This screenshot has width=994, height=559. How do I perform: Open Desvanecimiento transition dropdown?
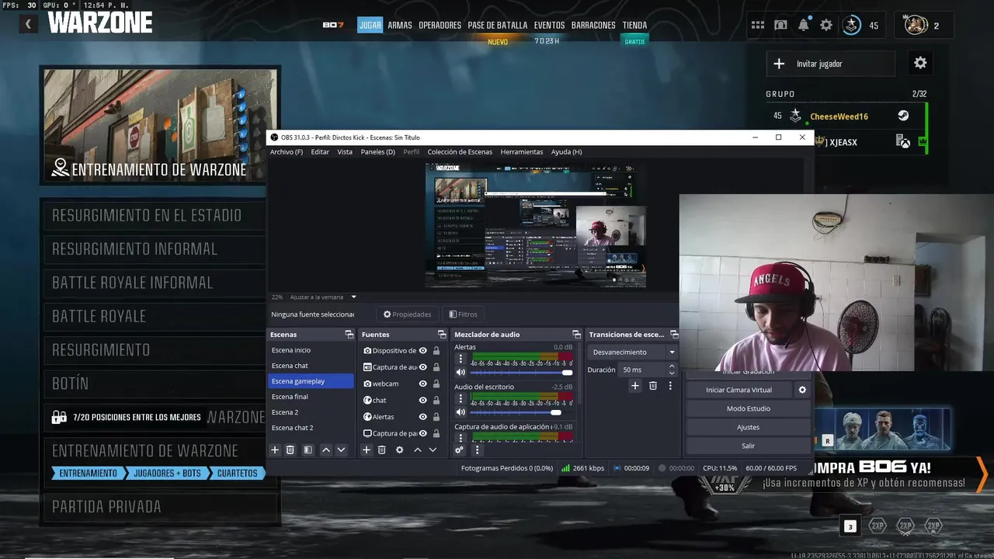coord(633,352)
